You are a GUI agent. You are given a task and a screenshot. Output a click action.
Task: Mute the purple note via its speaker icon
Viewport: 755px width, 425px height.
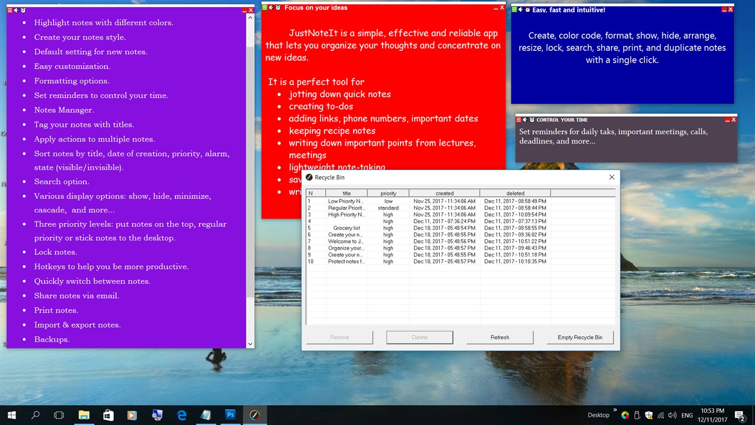click(x=16, y=10)
